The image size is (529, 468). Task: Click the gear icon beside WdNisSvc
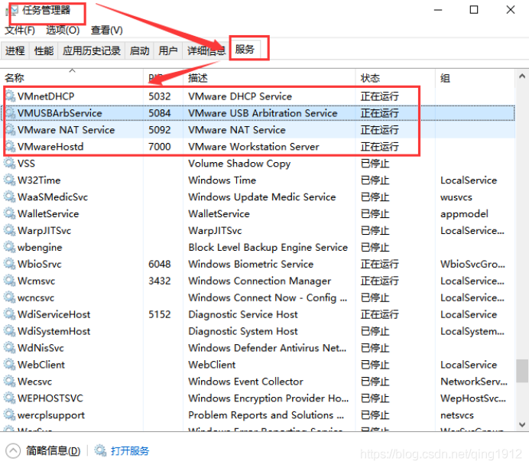point(10,348)
